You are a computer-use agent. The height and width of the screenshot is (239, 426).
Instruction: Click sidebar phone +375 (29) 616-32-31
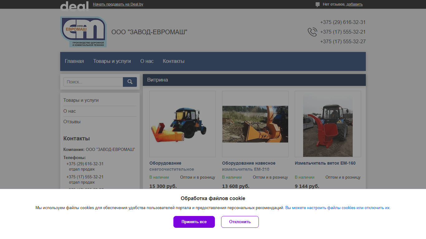85,164
